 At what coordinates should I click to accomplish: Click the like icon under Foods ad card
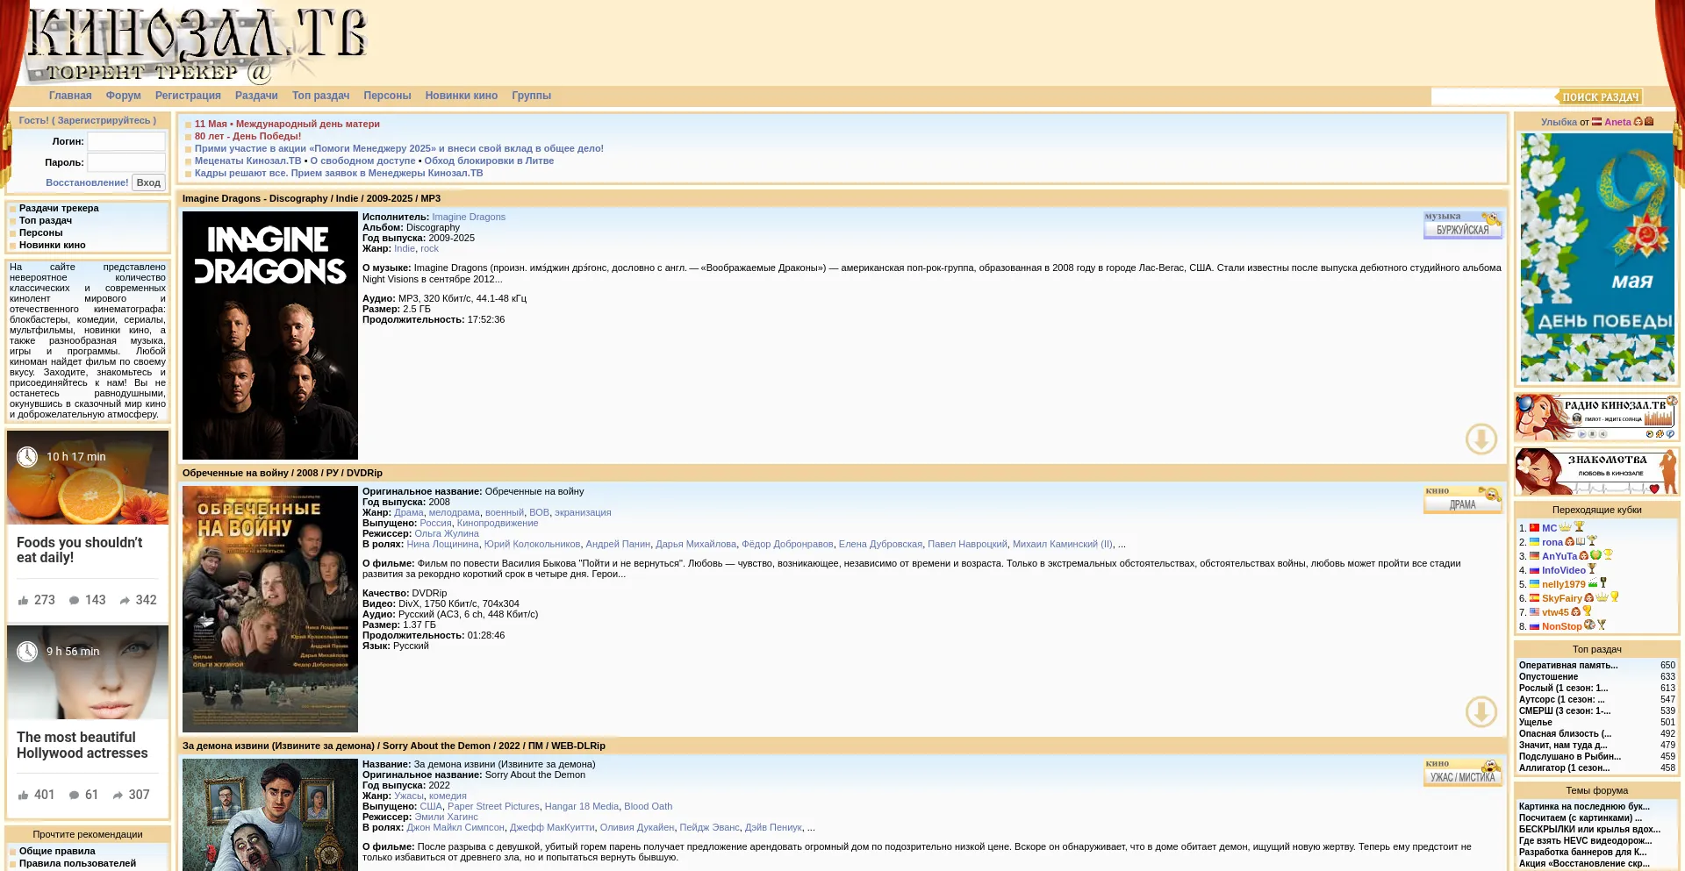24,601
